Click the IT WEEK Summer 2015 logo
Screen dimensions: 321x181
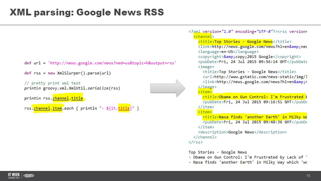point(14,176)
